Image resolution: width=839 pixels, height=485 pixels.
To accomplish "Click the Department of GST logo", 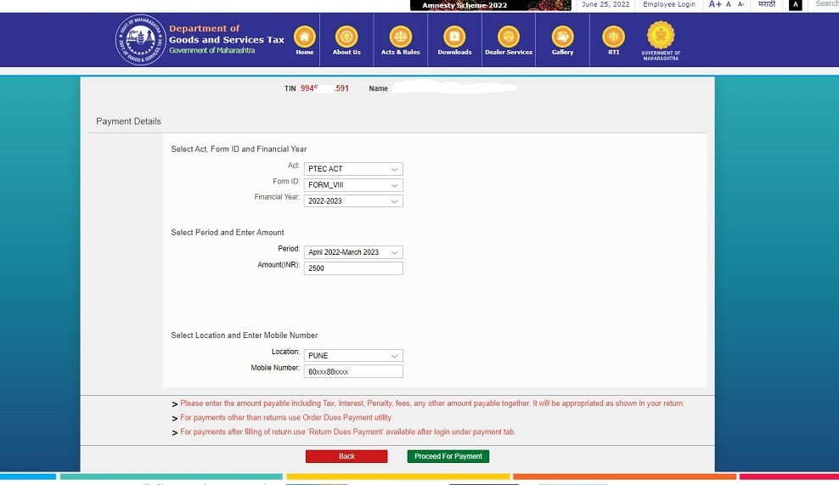I will pyautogui.click(x=140, y=40).
